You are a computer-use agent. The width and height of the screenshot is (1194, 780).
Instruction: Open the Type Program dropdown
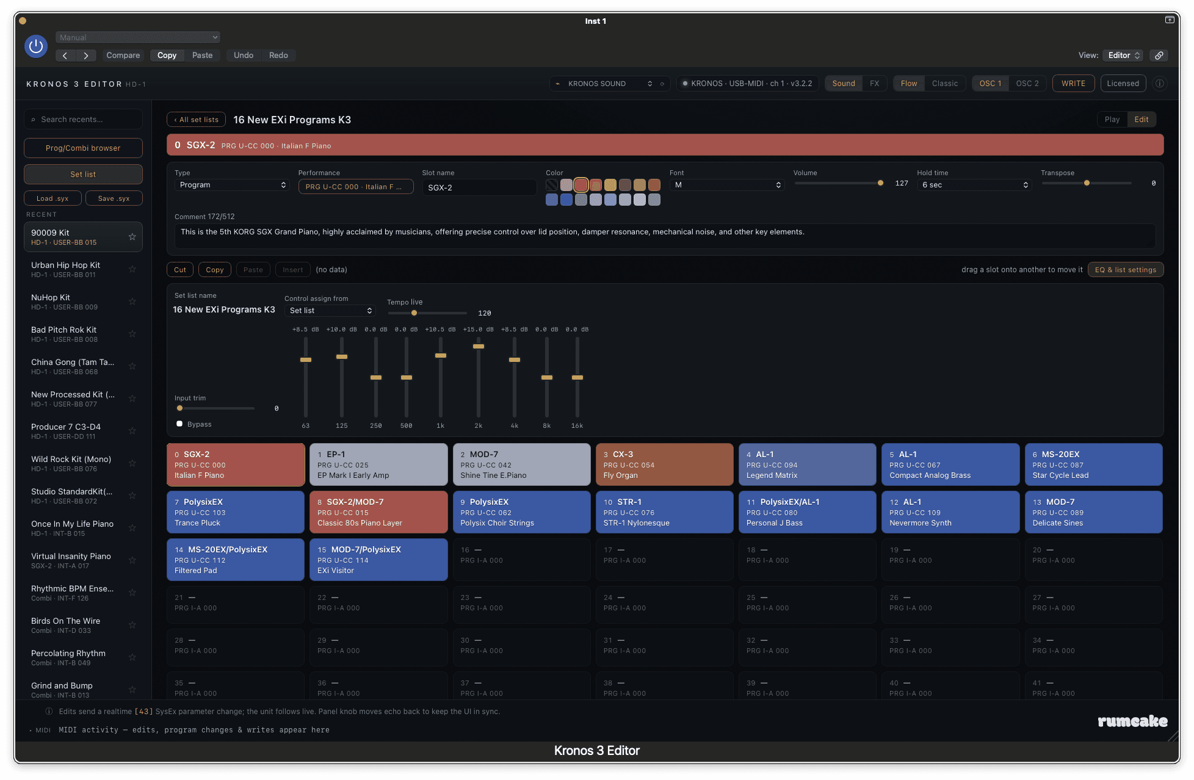(x=232, y=185)
